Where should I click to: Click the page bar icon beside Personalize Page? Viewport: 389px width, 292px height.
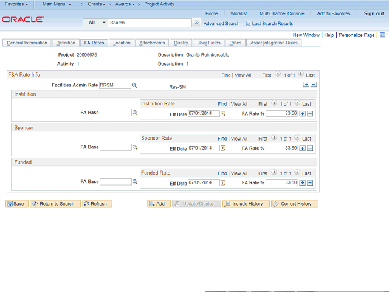[x=382, y=35]
